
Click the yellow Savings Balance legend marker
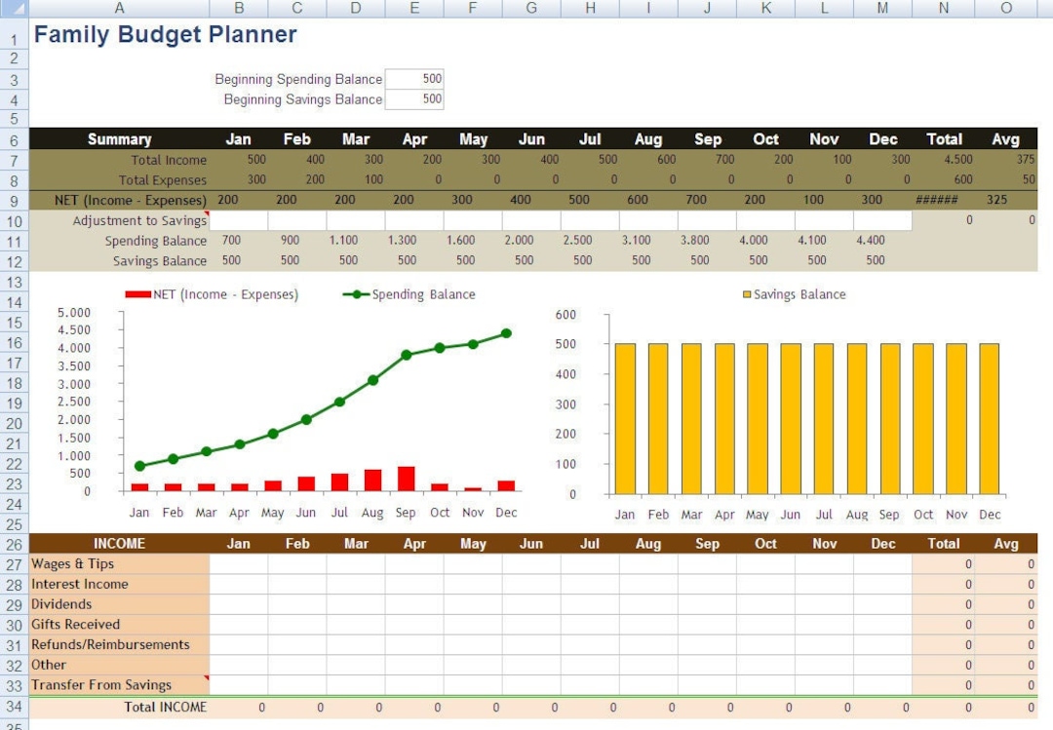(x=746, y=294)
